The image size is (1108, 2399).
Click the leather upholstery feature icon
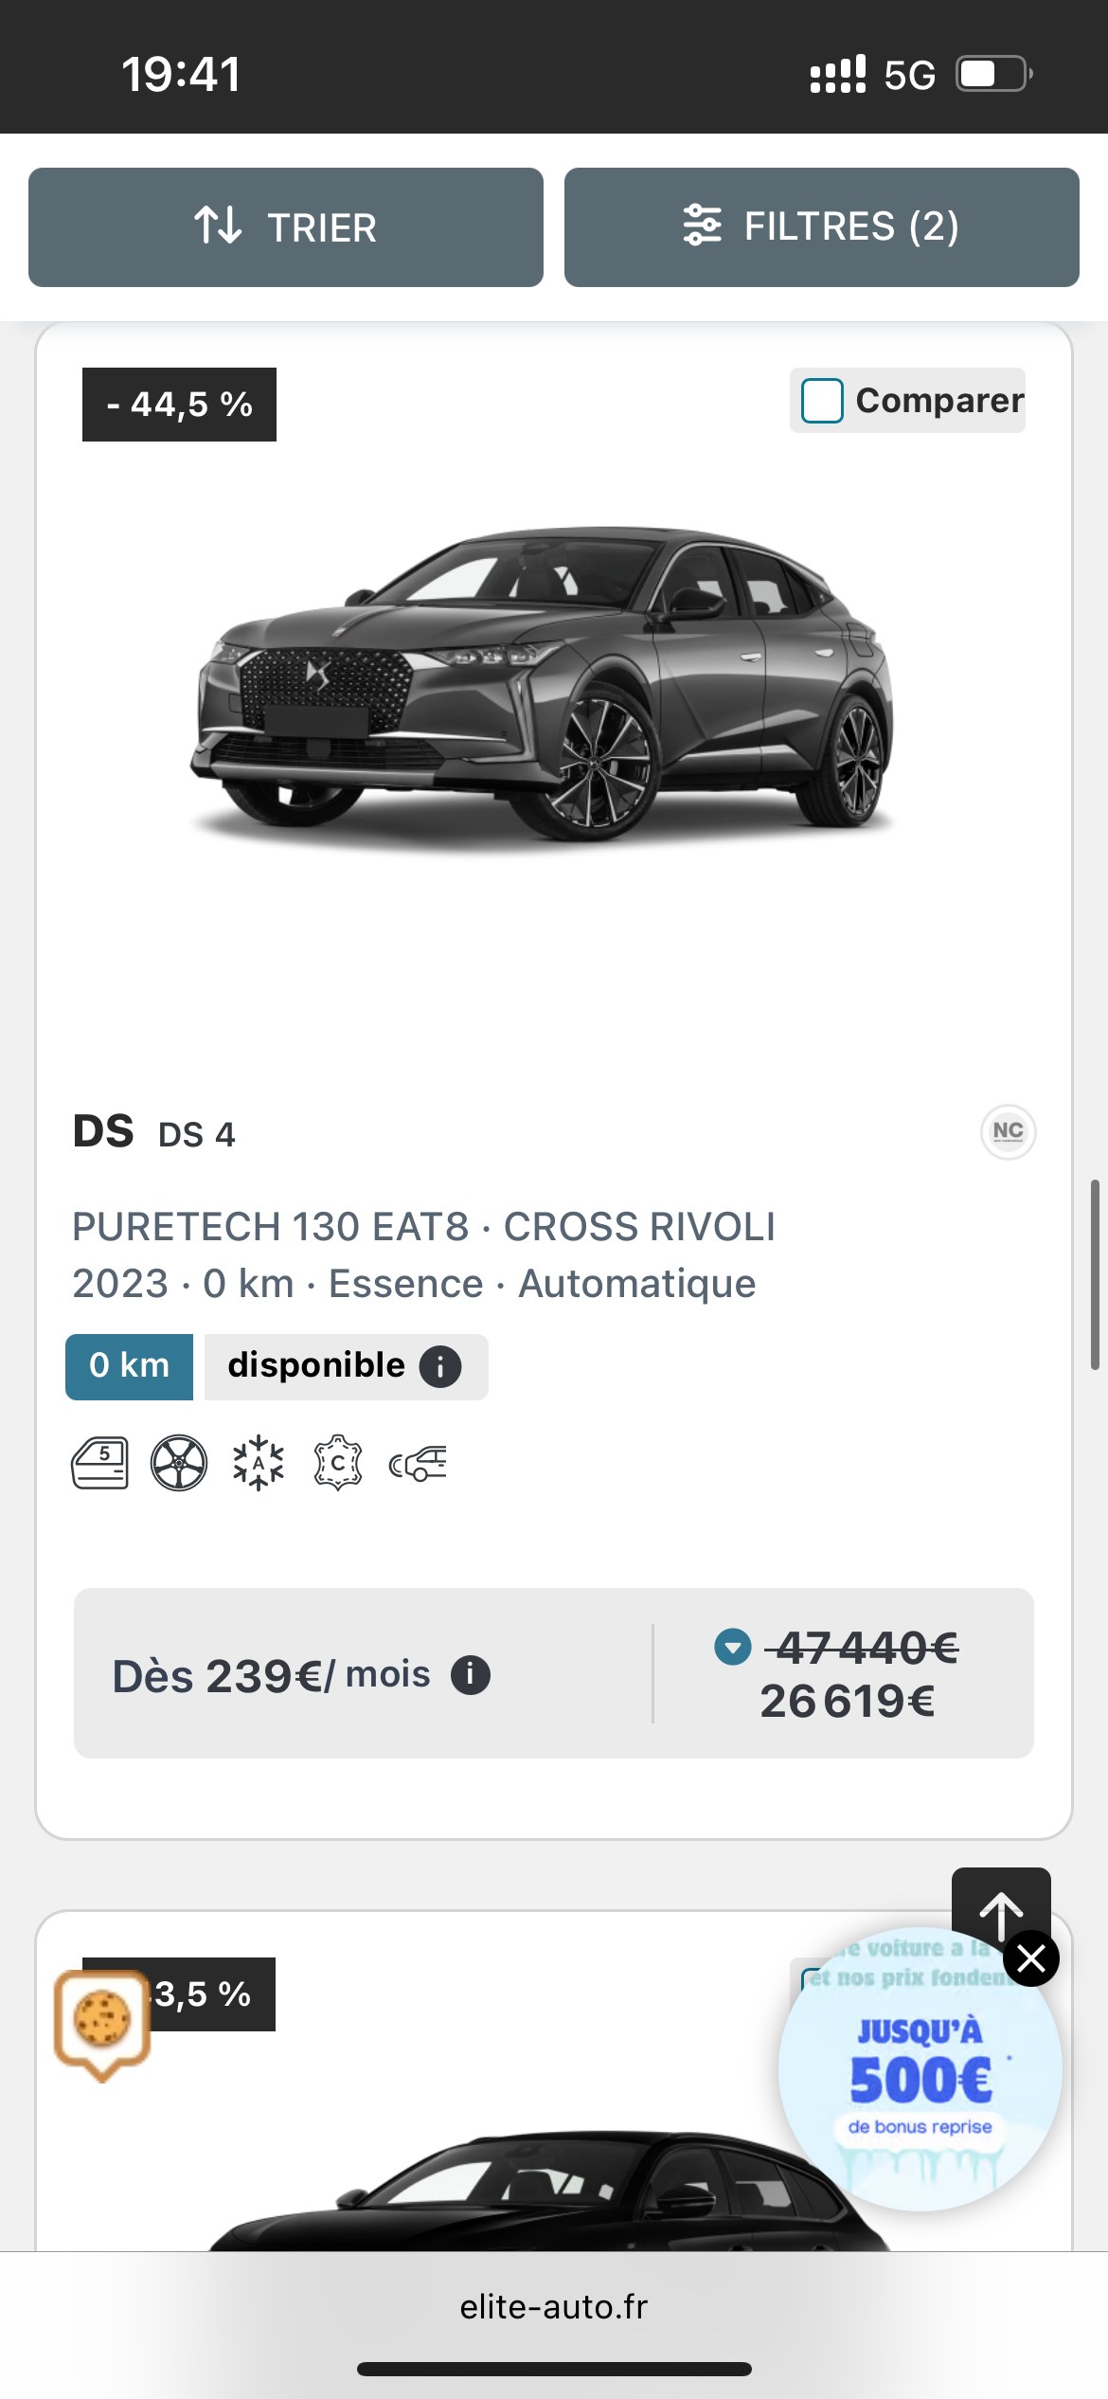point(338,1463)
